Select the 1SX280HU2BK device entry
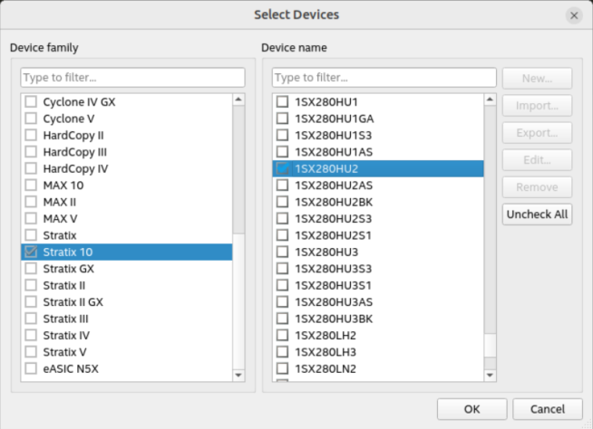The image size is (593, 429). pos(334,202)
